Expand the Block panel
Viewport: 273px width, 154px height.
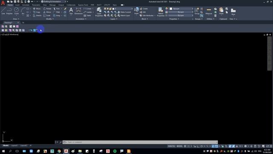tap(145, 19)
